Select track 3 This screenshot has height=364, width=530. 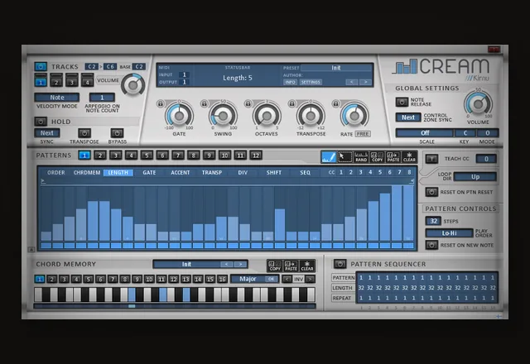(x=72, y=82)
